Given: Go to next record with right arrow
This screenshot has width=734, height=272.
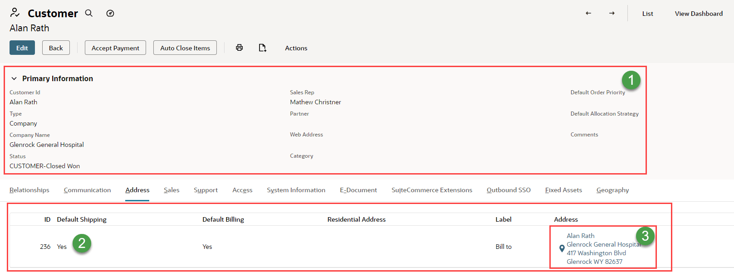Looking at the screenshot, I should 612,13.
